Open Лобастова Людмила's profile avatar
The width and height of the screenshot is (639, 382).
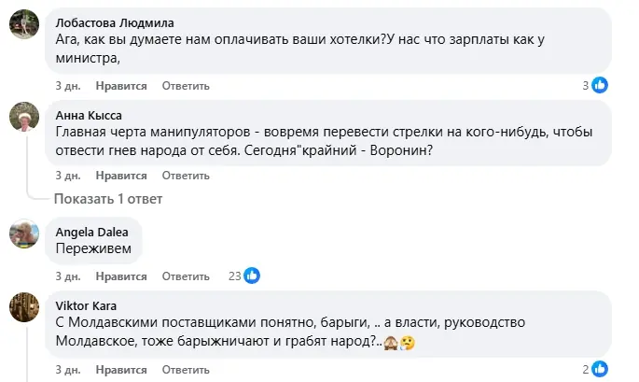click(x=24, y=23)
